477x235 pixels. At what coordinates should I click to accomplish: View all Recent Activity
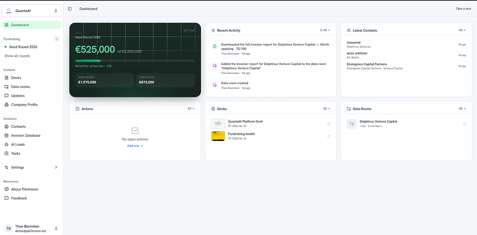[325, 30]
